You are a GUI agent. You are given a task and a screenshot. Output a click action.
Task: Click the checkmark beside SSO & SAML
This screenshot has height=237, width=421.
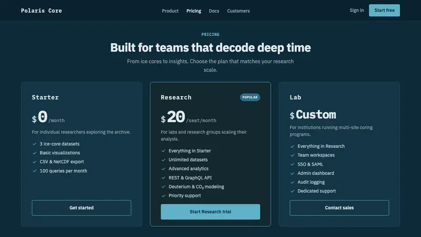coord(292,164)
